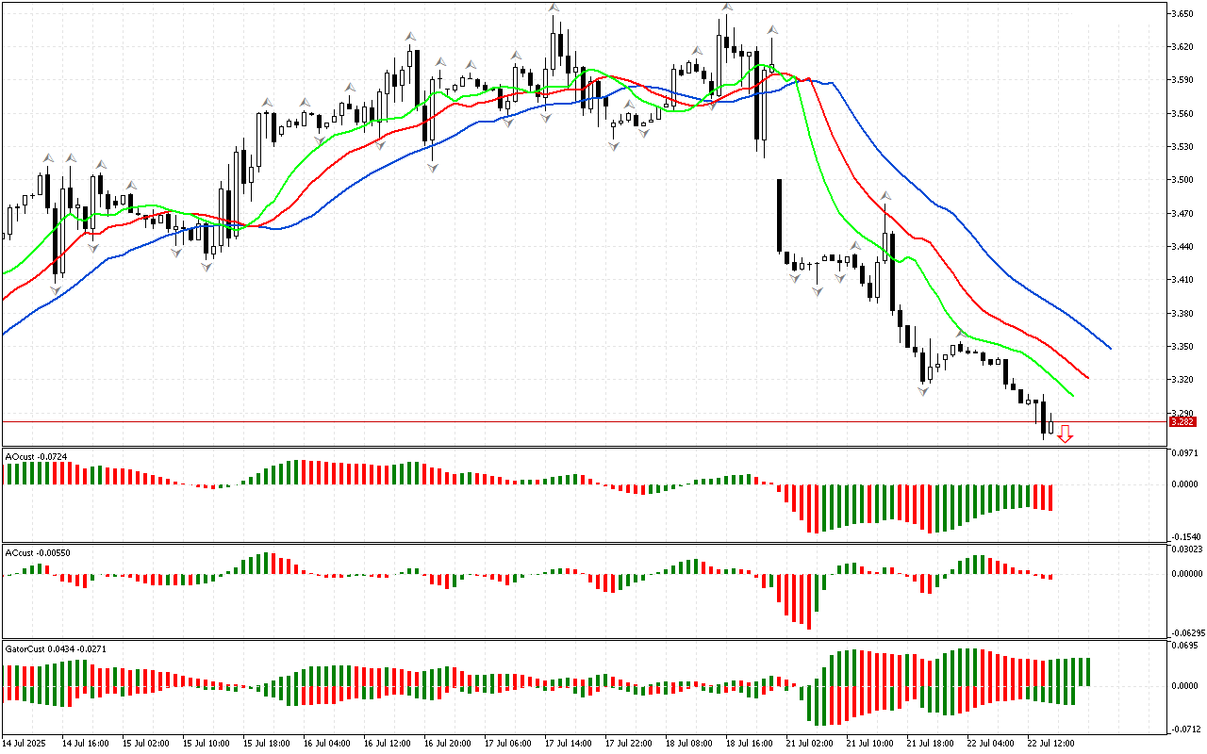The image size is (1207, 754).
Task: Click the red current price tag 3.292
Action: click(1182, 422)
